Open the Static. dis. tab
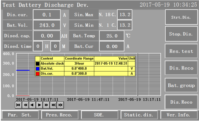Image resolution: width=199 pixels, height=121 pixels. tap(139, 115)
